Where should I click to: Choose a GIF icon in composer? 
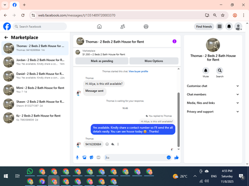(99, 157)
